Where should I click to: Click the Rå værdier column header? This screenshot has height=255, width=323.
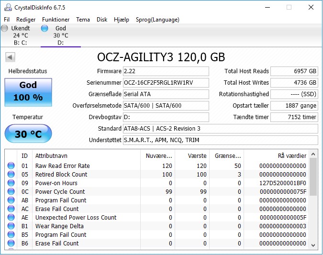[x=277, y=155]
